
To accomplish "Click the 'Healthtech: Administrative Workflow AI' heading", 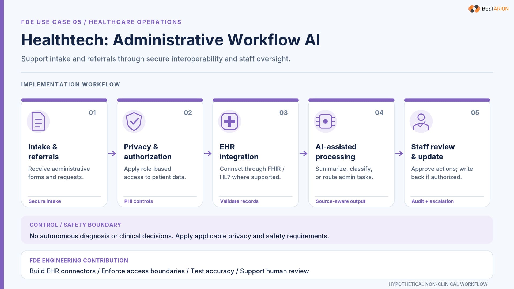I will tap(171, 40).
